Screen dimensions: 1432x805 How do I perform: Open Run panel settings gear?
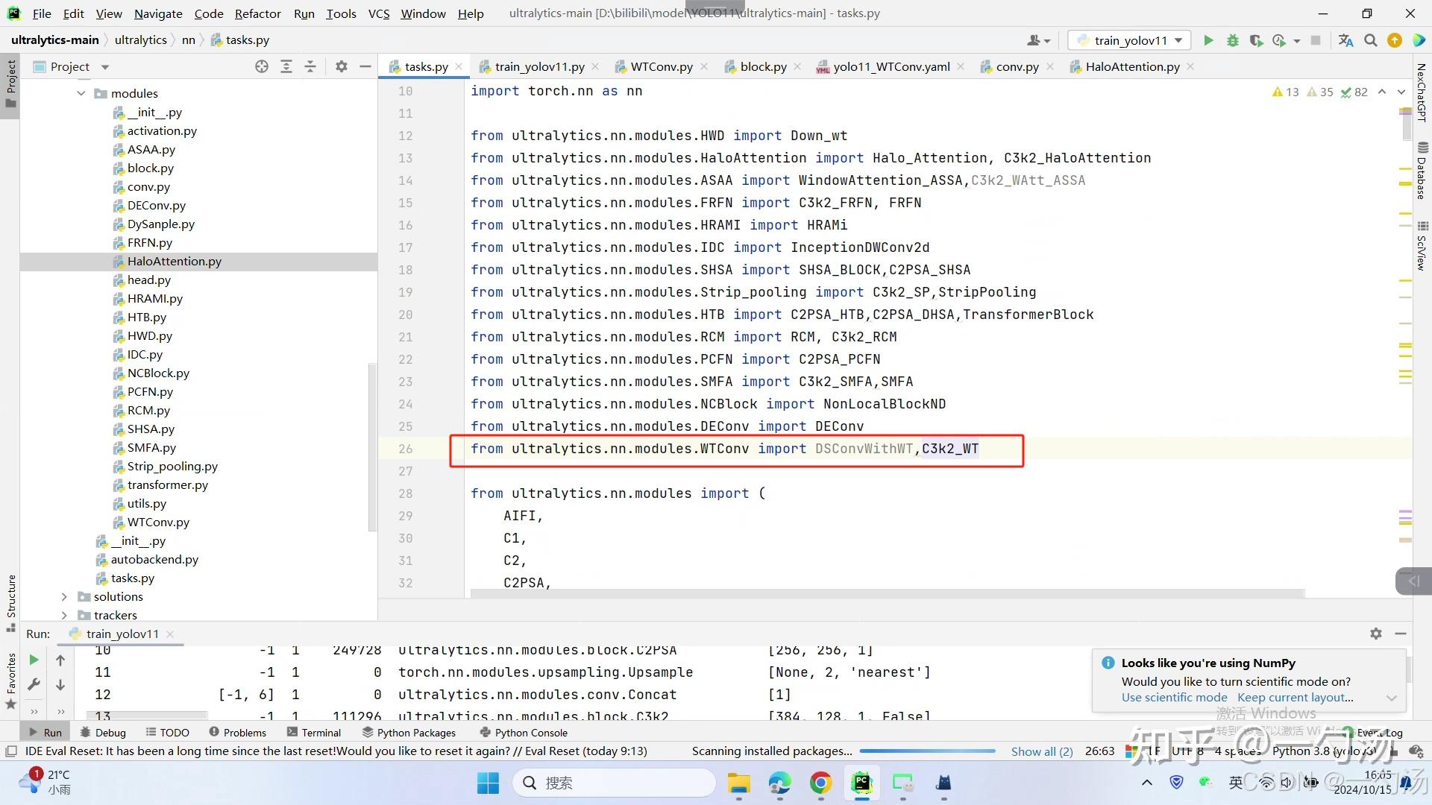point(1375,634)
